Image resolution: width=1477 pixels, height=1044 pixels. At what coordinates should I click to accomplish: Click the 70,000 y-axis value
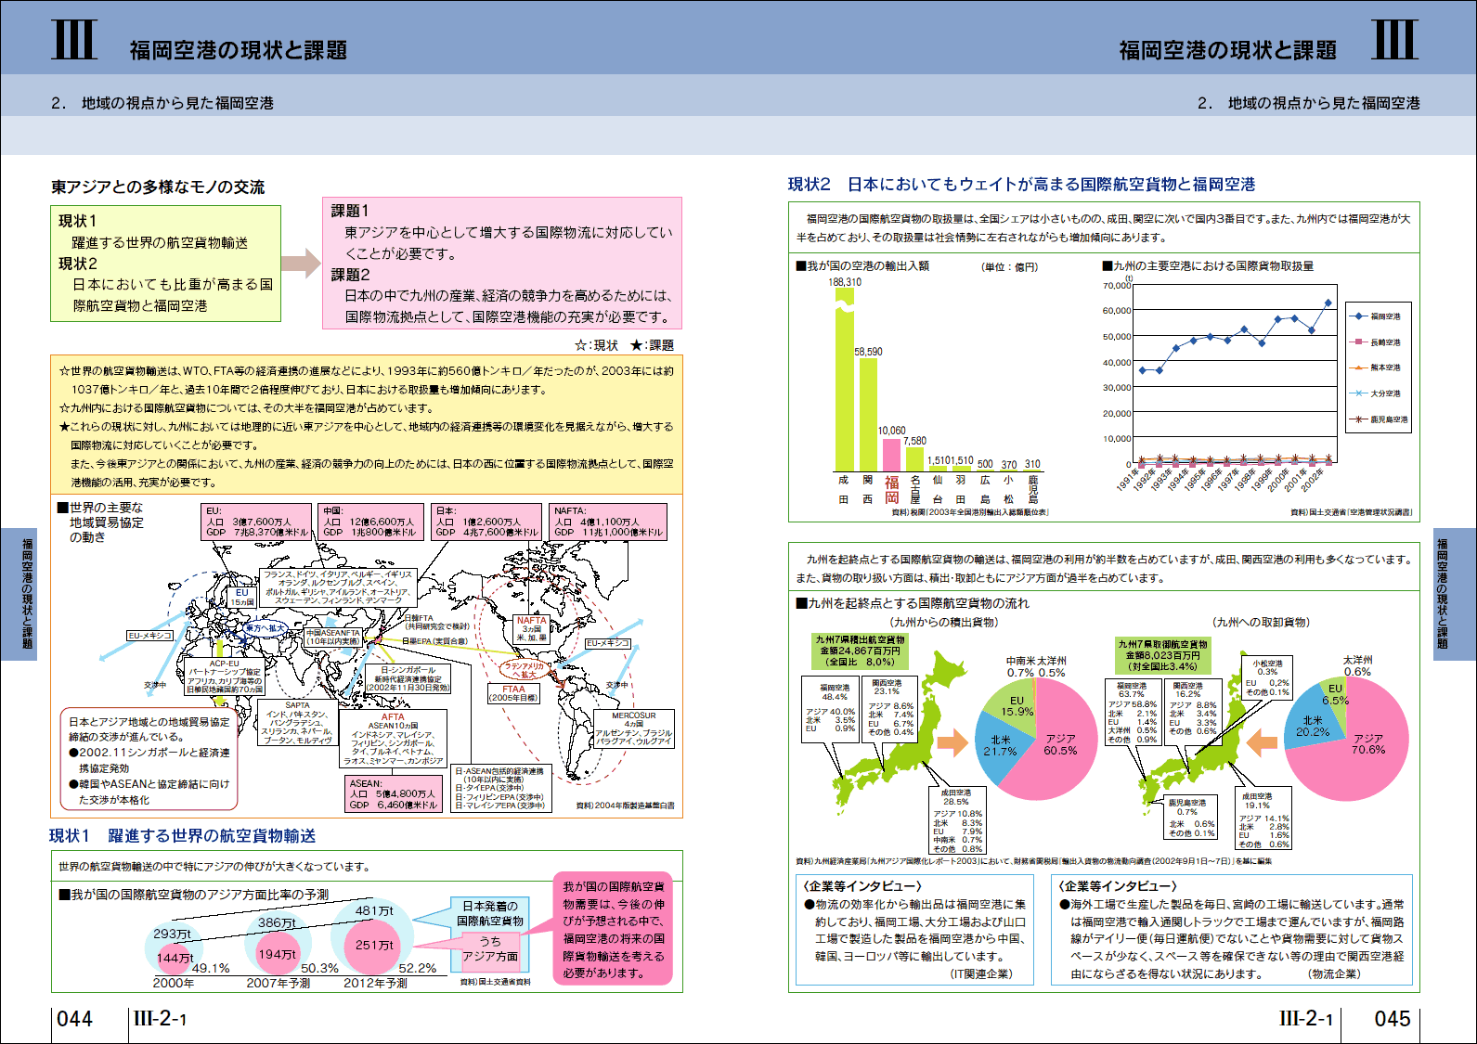point(1117,285)
